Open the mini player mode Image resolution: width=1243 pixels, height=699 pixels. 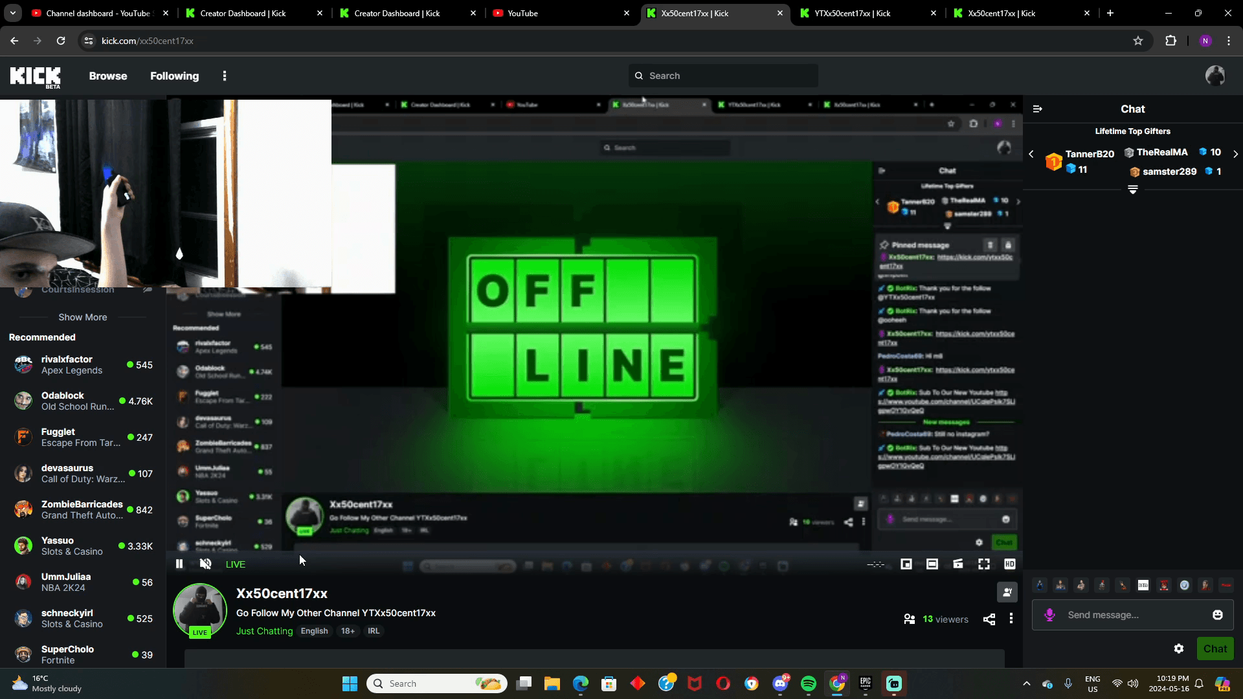point(906,564)
